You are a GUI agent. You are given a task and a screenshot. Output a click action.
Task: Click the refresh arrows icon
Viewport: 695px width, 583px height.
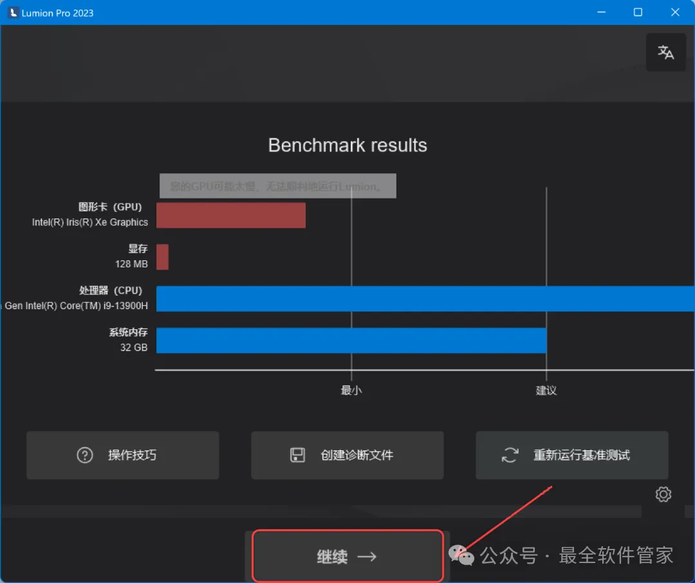510,455
